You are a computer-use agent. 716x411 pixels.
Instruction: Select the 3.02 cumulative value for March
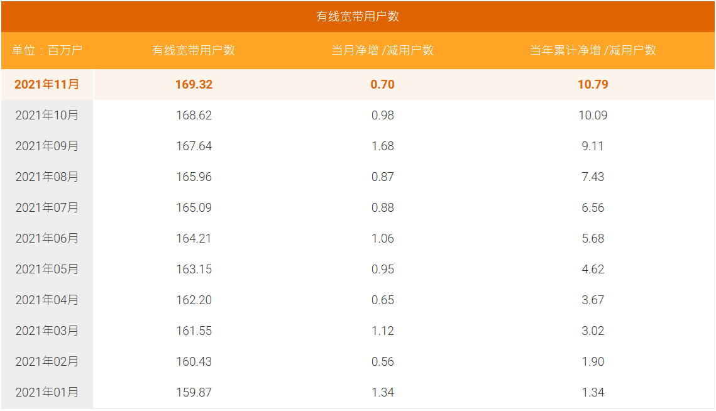[x=593, y=331]
